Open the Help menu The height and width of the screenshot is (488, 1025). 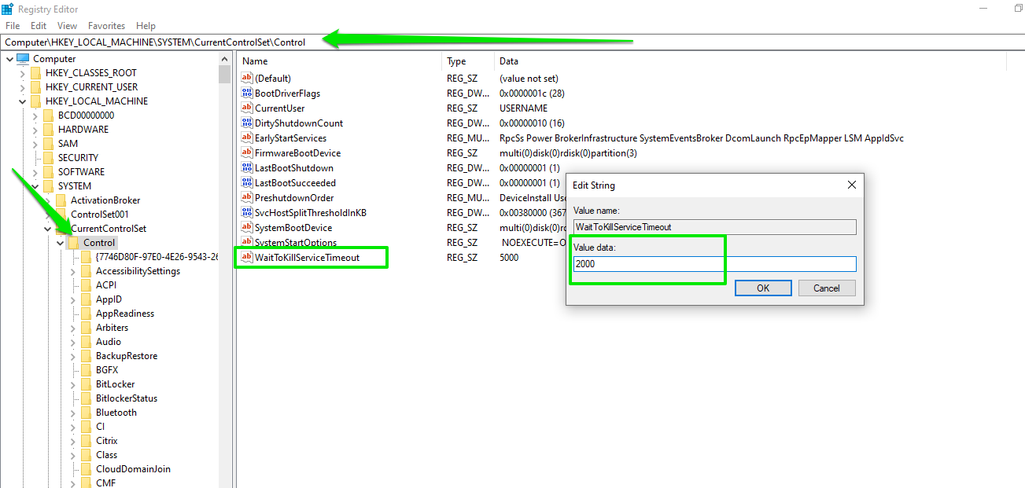[x=146, y=26]
